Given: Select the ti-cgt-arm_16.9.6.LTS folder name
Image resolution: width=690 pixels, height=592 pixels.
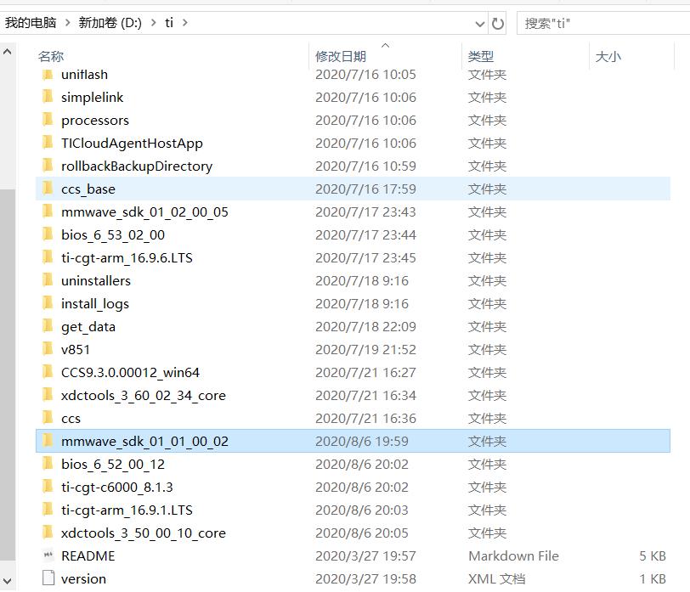Looking at the screenshot, I should pos(127,257).
